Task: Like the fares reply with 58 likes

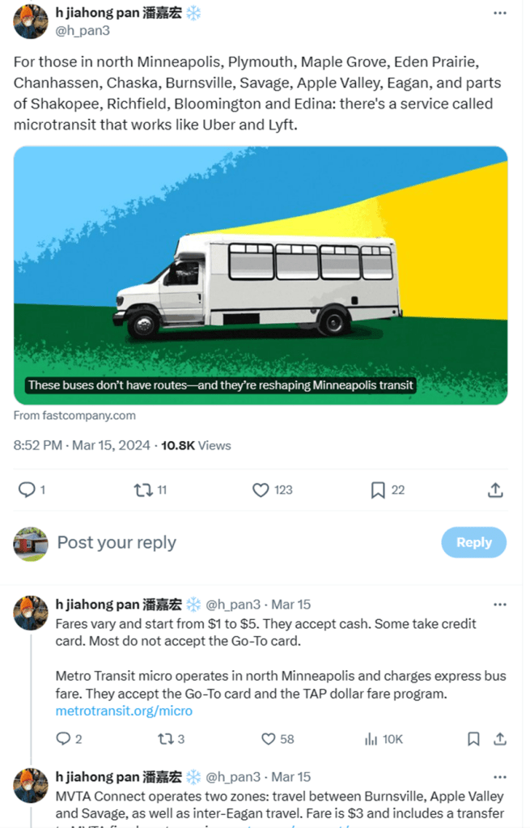Action: [269, 739]
